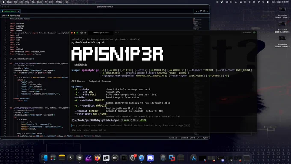
Task: Click the run play button in editor
Action: point(196,11)
